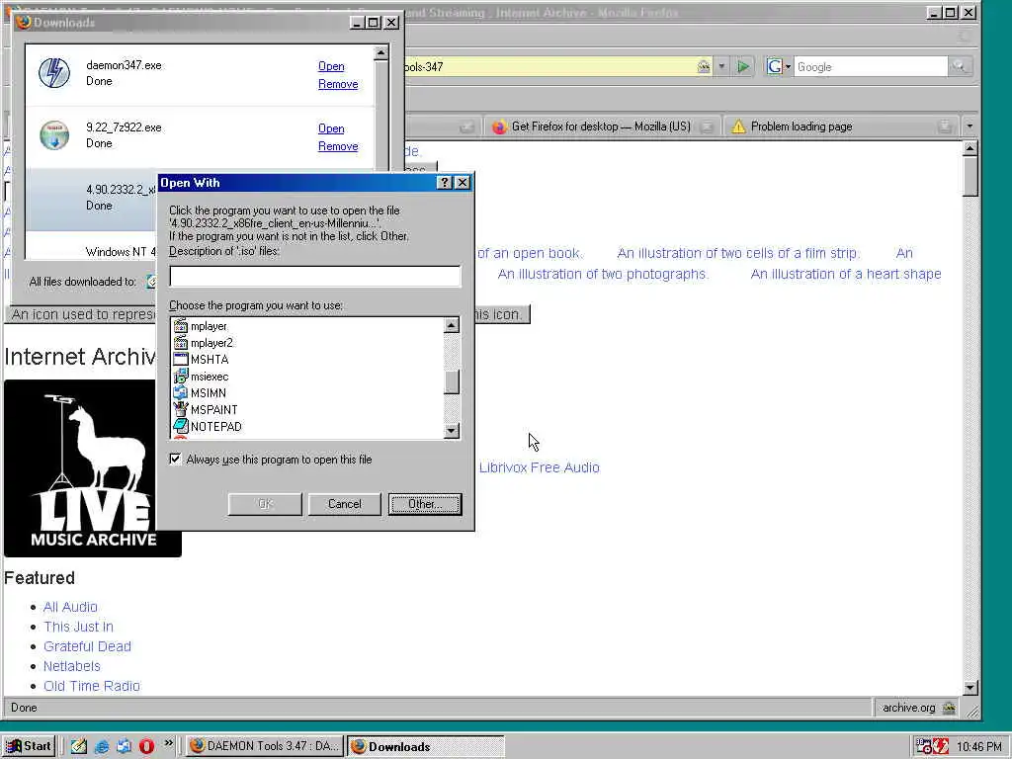Open the This Just In link
Image resolution: width=1012 pixels, height=759 pixels.
click(78, 627)
